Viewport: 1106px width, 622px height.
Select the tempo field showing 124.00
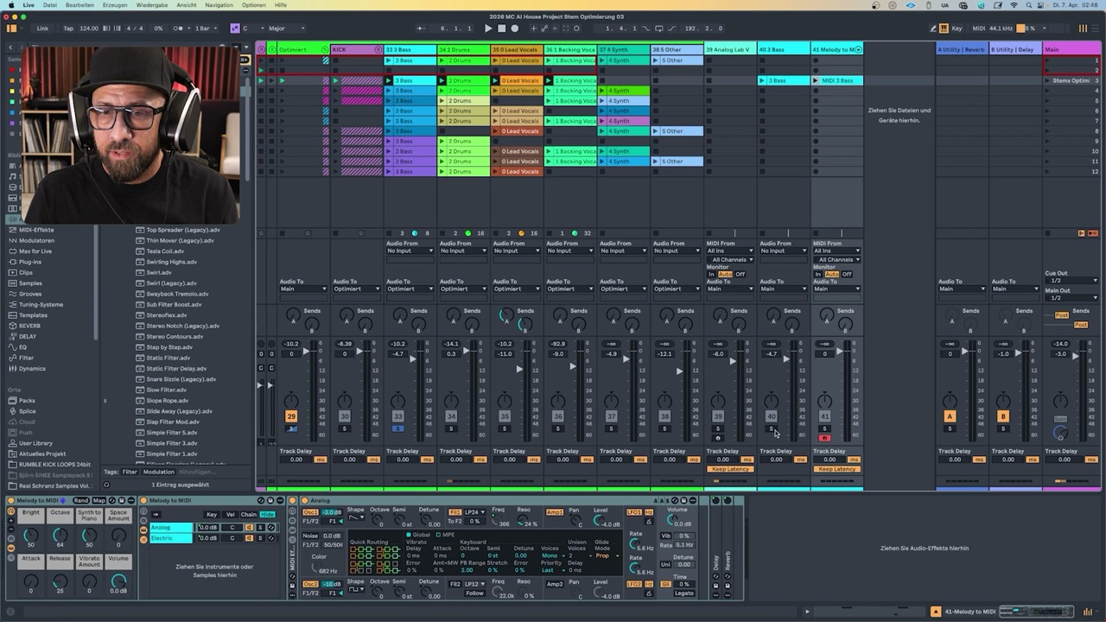tap(89, 29)
